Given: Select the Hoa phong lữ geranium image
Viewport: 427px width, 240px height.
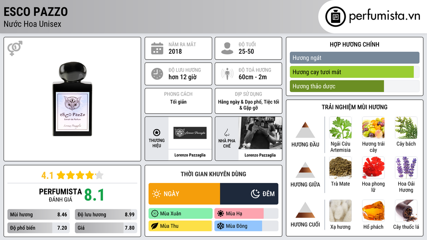Looking at the screenshot, I should tap(373, 168).
